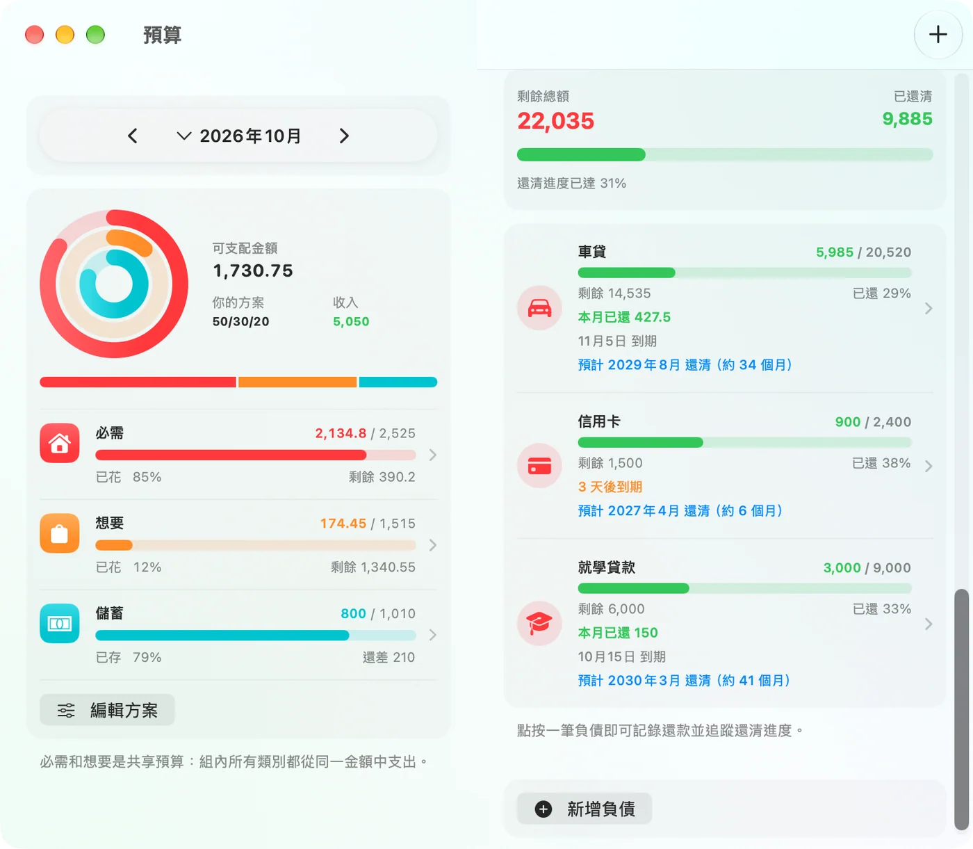
Task: Open the 2026年10月 month picker
Action: click(239, 136)
